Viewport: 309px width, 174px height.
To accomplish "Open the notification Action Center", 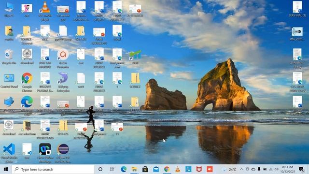I will [301, 169].
